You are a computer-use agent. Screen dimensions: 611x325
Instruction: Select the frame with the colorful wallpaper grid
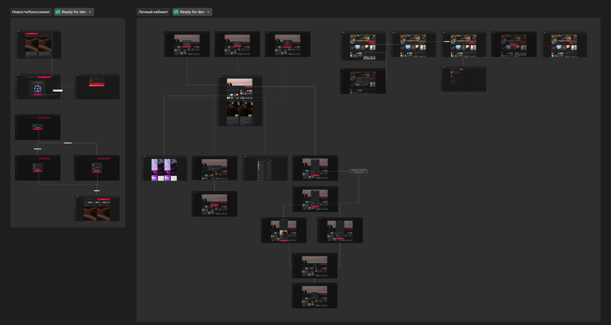[164, 168]
